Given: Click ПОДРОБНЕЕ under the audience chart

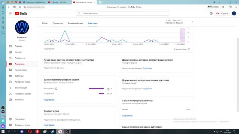Looking at the screenshot, I should pyautogui.click(x=49, y=49).
